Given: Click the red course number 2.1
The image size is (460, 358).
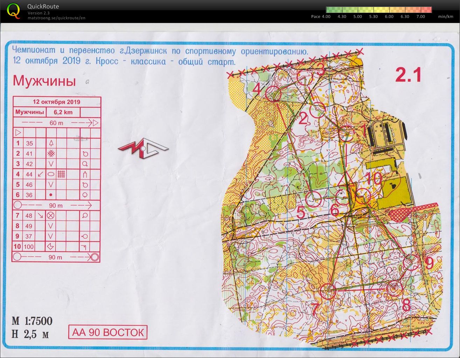Looking at the screenshot, I should [x=408, y=75].
